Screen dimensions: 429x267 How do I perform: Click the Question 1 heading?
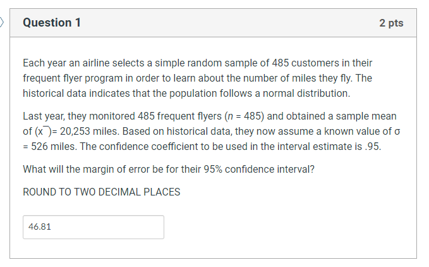pyautogui.click(x=52, y=22)
